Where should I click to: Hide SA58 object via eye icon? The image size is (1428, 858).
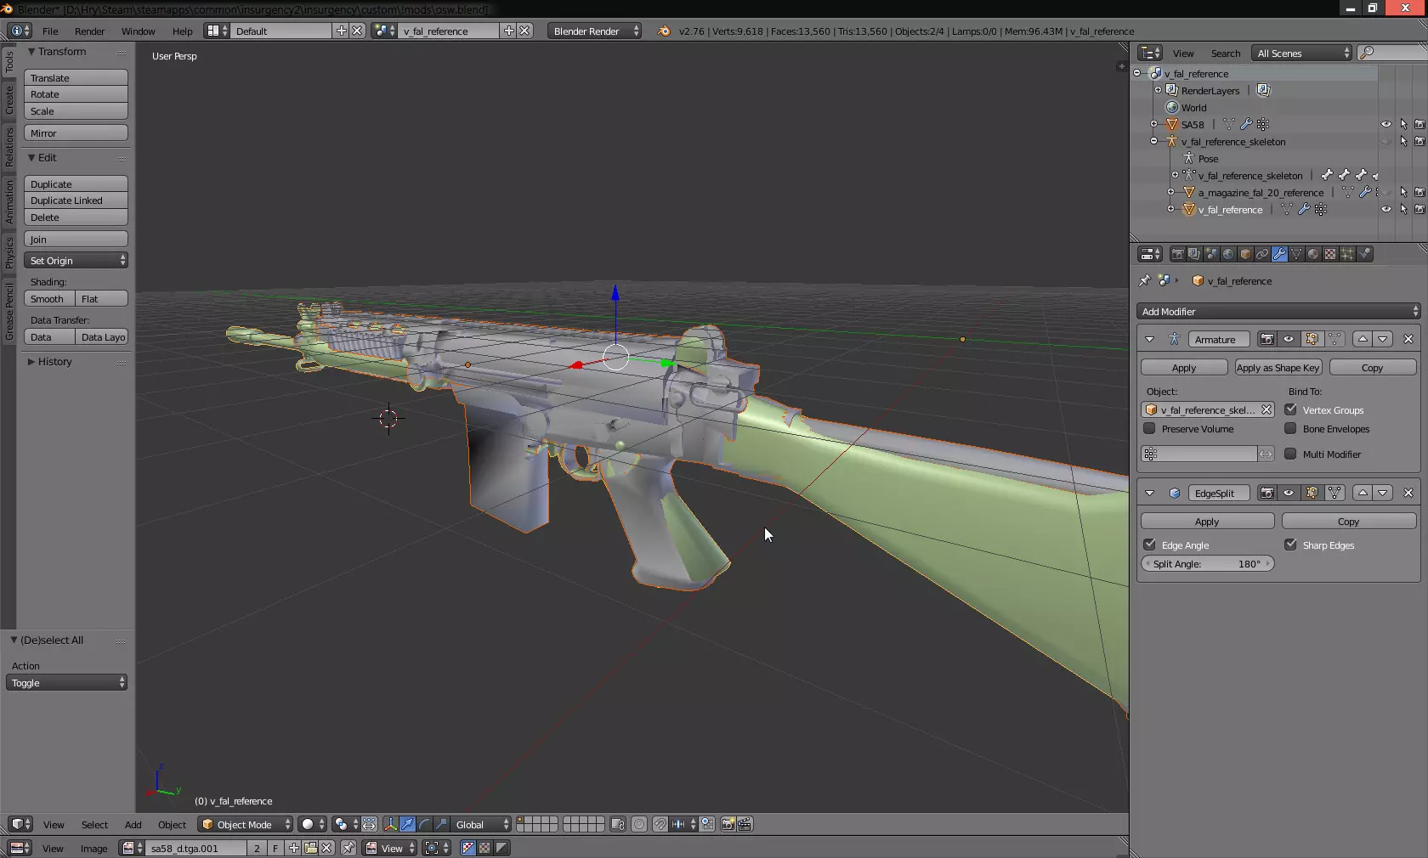pos(1386,124)
